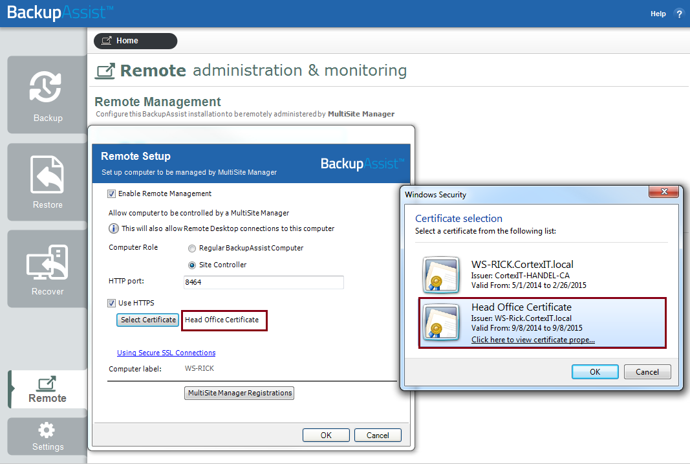Click the WS-RICK certificate icon
The image size is (690, 464).
pyautogui.click(x=441, y=275)
